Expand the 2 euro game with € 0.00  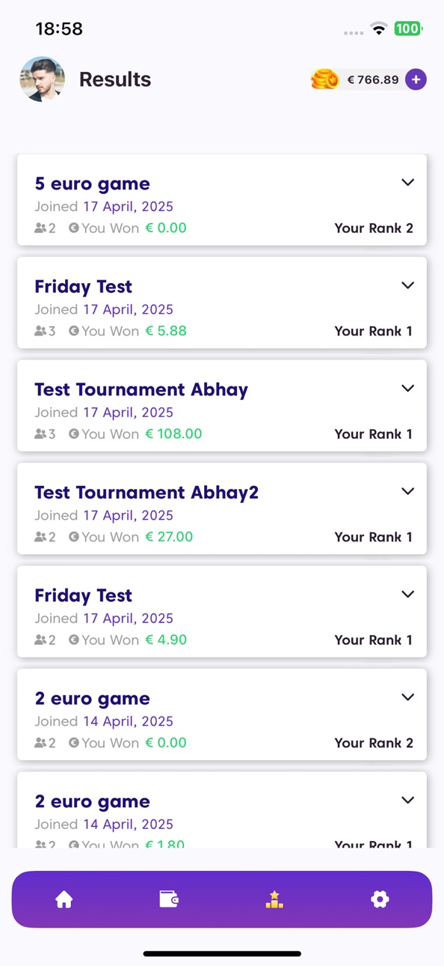pos(407,697)
